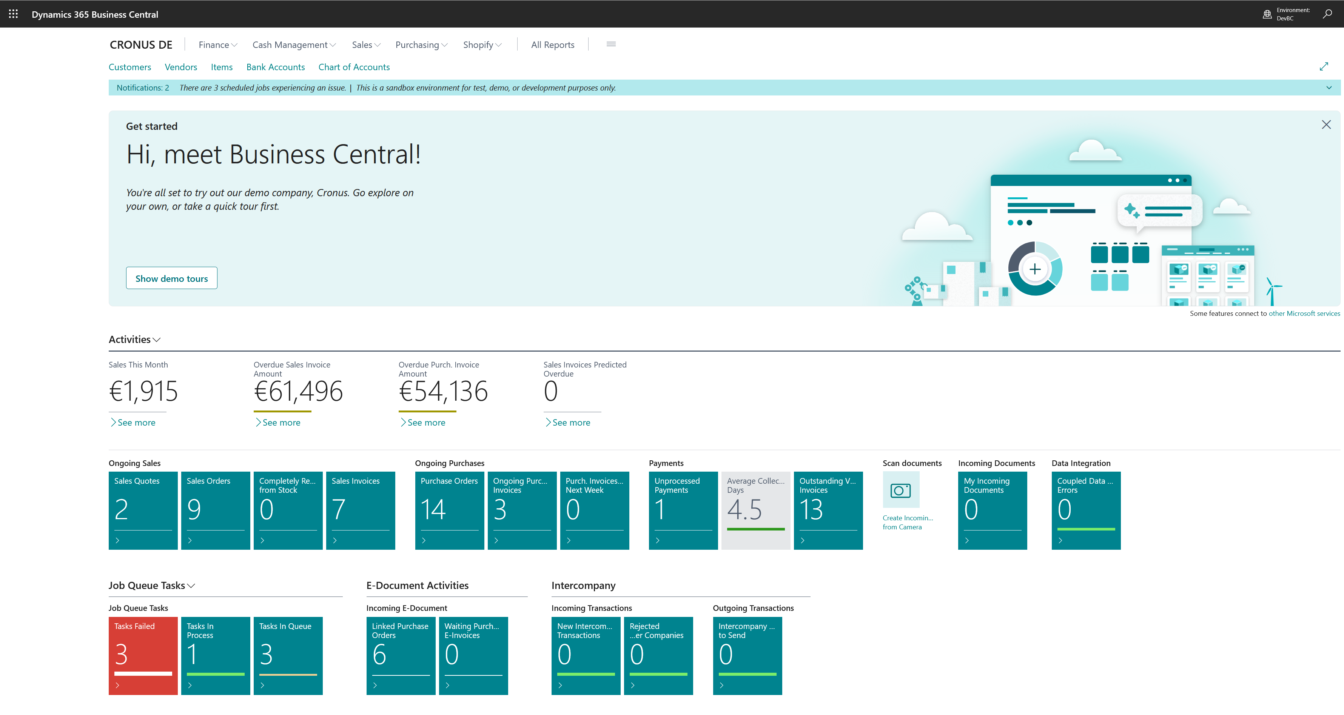Open the Unprocessed Payments tile arrow
Viewport: 1344px width, 715px height.
pyautogui.click(x=657, y=540)
